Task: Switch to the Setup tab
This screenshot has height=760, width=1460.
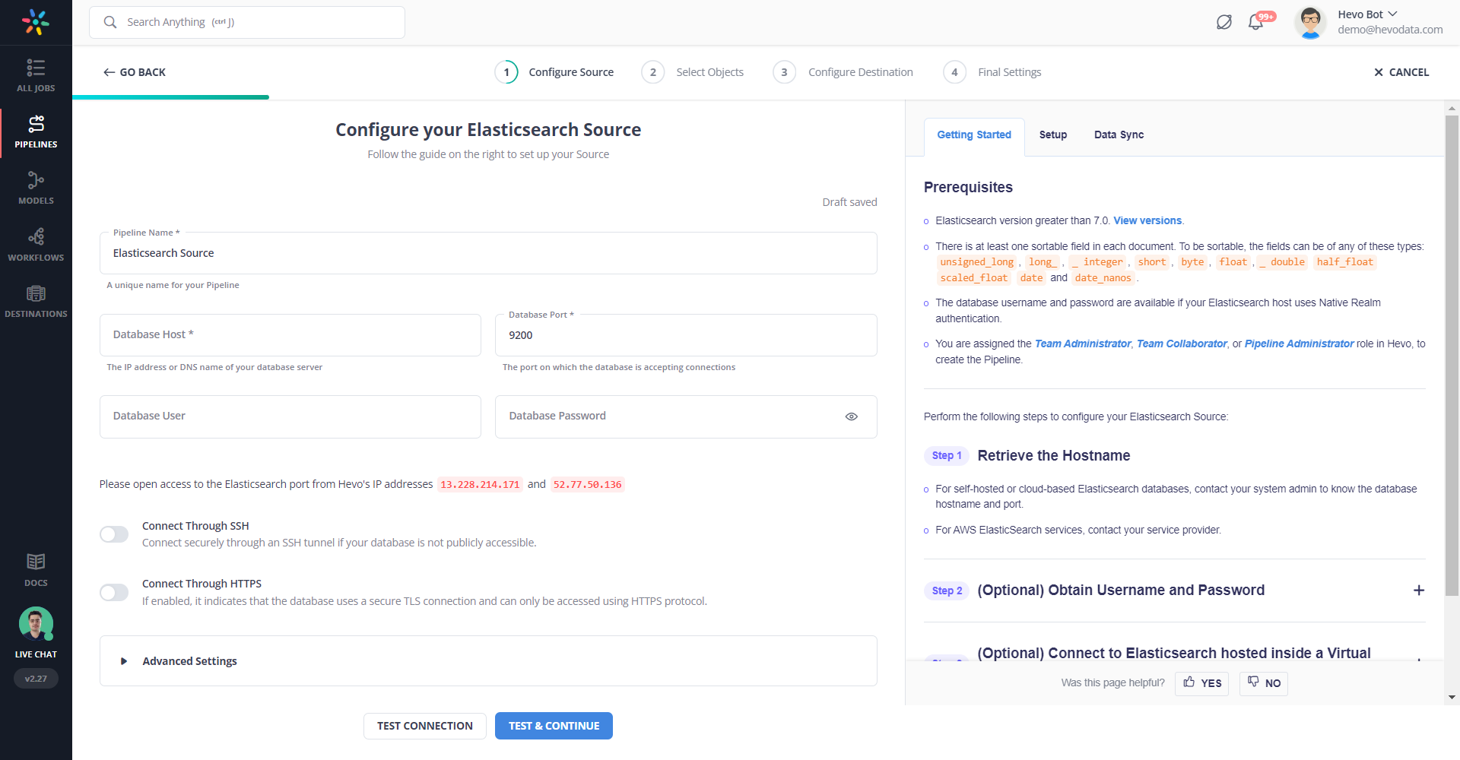Action: click(x=1053, y=135)
